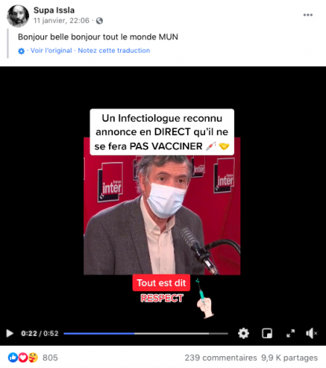Viewport: 326px width, 368px height.
Task: Click the care hug reaction icon
Action: click(x=33, y=358)
